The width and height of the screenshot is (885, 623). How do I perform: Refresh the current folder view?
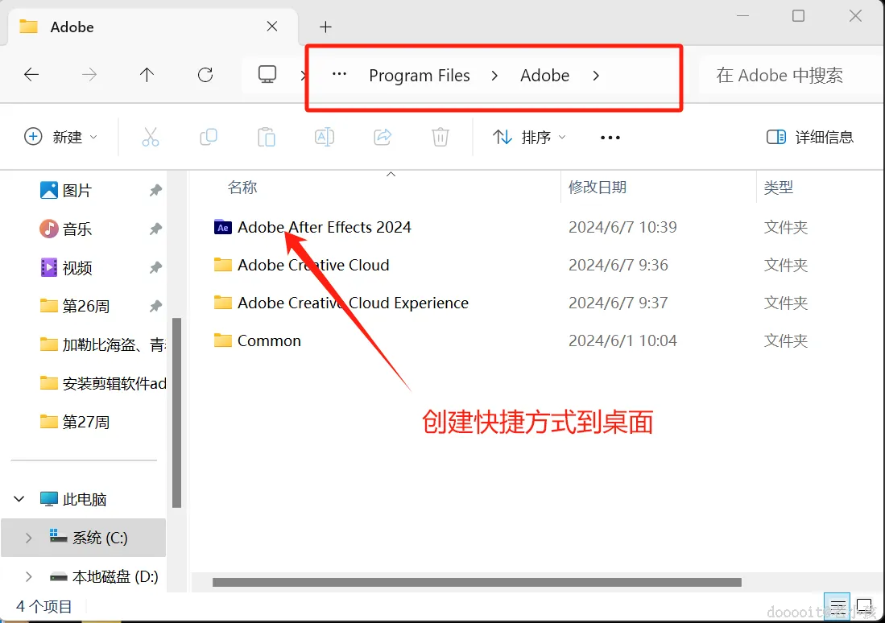205,75
